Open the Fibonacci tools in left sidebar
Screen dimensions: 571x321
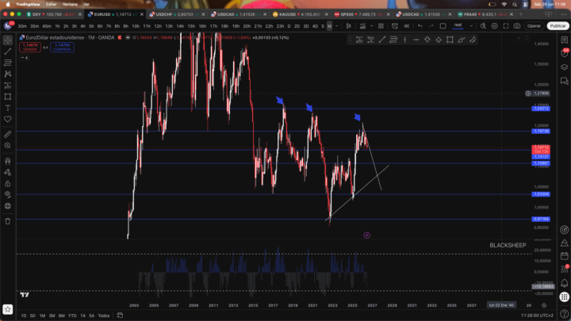(8, 63)
